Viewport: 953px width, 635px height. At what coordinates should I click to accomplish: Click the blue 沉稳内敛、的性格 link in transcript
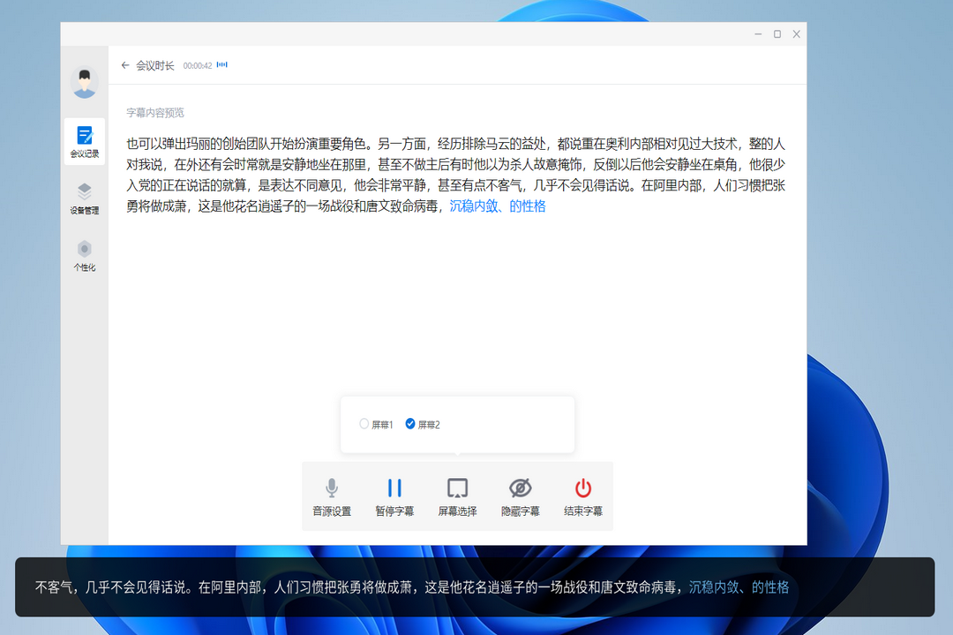[495, 206]
